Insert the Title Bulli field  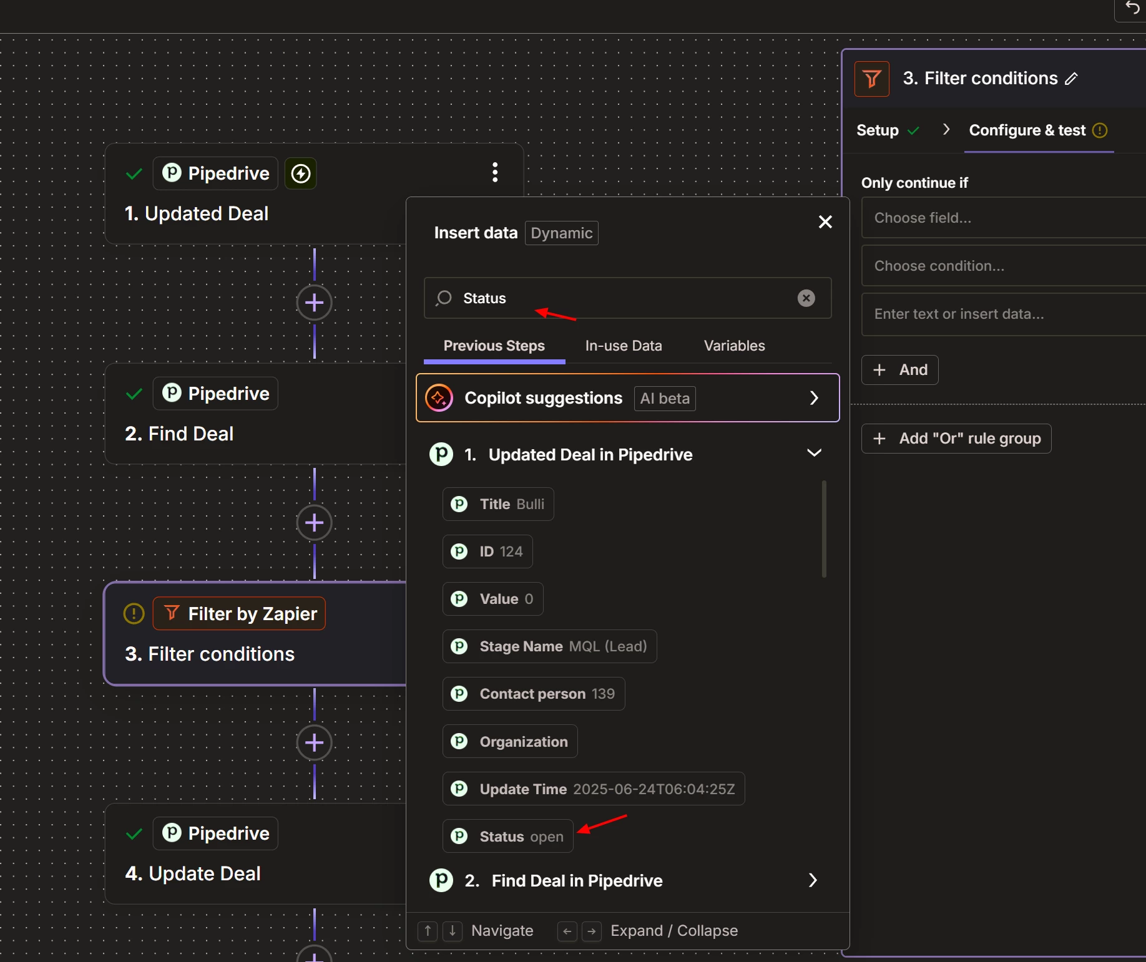498,504
